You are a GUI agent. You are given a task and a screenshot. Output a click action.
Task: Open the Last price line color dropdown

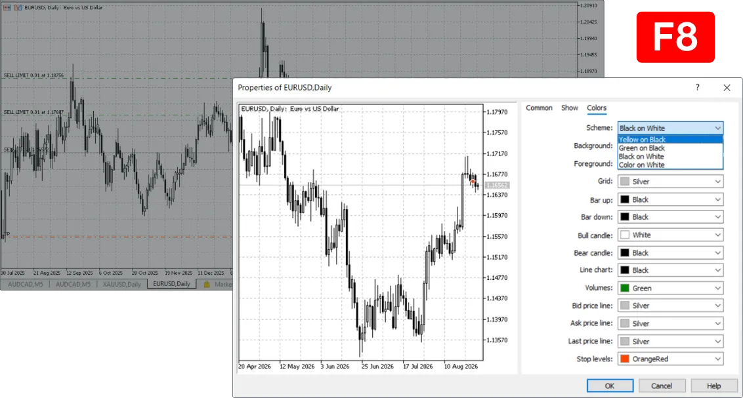coord(671,342)
